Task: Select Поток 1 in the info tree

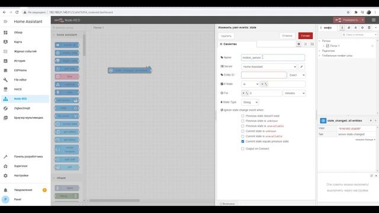Action: 335,46
